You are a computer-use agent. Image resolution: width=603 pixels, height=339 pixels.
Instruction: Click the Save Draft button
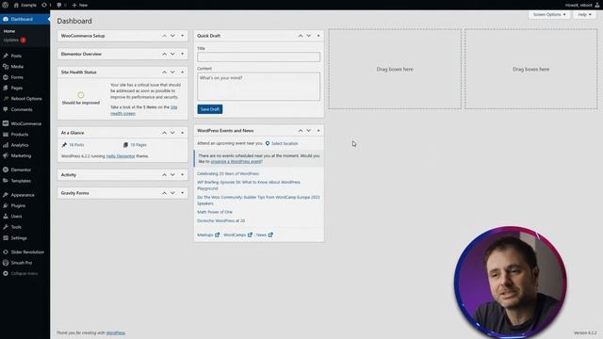coord(210,109)
